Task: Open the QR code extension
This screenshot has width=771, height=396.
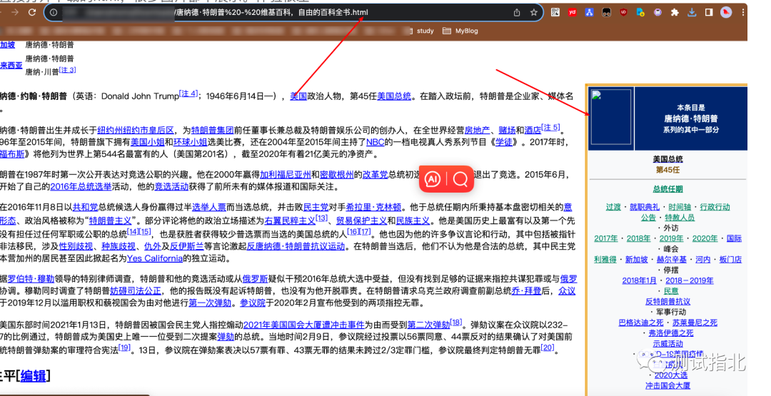Action: point(555,12)
